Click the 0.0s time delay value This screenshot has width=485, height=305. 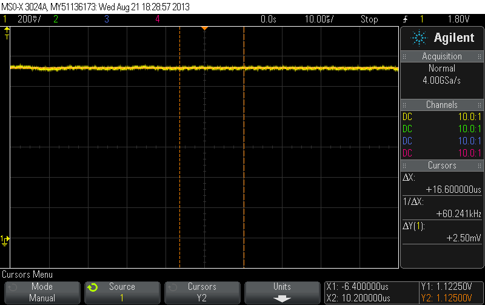[x=268, y=19]
